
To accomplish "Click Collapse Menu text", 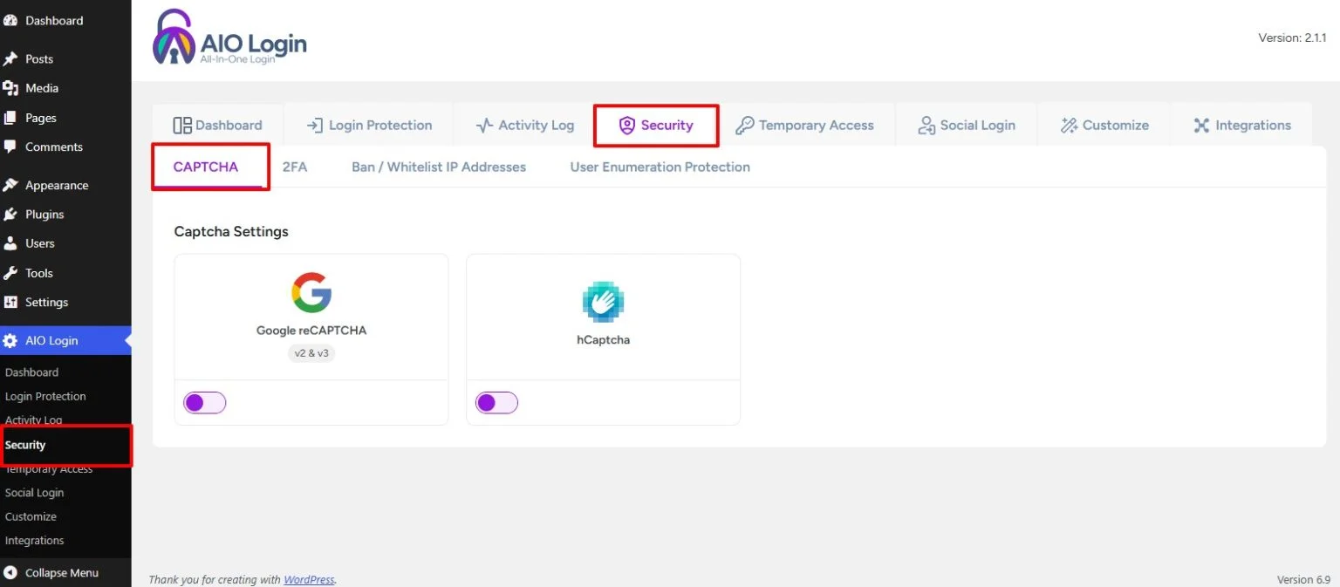I will point(62,573).
